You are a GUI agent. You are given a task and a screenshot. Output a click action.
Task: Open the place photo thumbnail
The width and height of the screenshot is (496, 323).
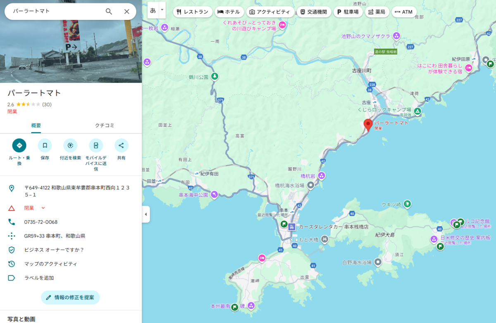click(71, 41)
